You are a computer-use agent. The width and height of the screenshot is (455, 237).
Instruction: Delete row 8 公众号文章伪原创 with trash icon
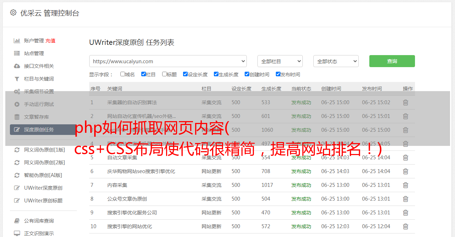(x=406, y=199)
